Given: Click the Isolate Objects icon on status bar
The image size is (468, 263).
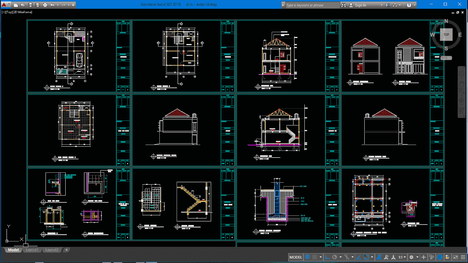Looking at the screenshot, I should 431,257.
